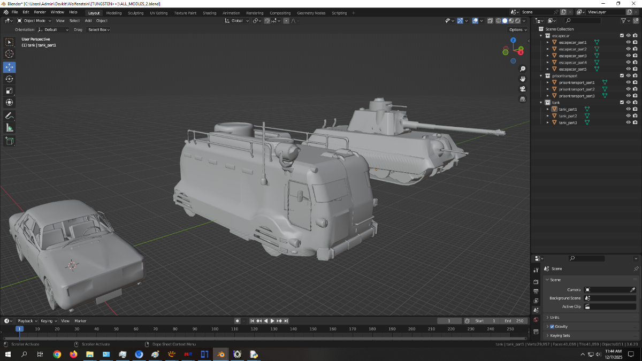
Task: Click the Options button in the viewport
Action: (x=518, y=30)
